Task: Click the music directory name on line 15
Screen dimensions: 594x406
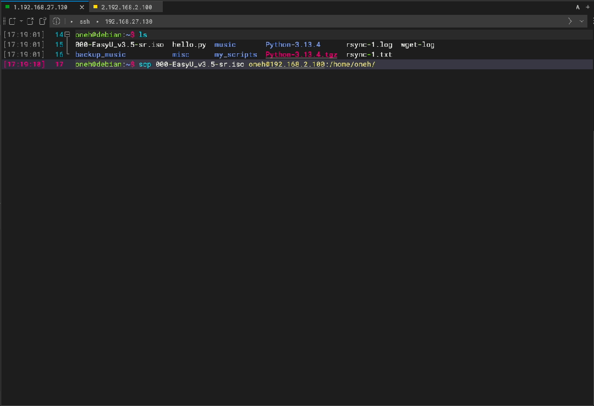Action: (225, 45)
